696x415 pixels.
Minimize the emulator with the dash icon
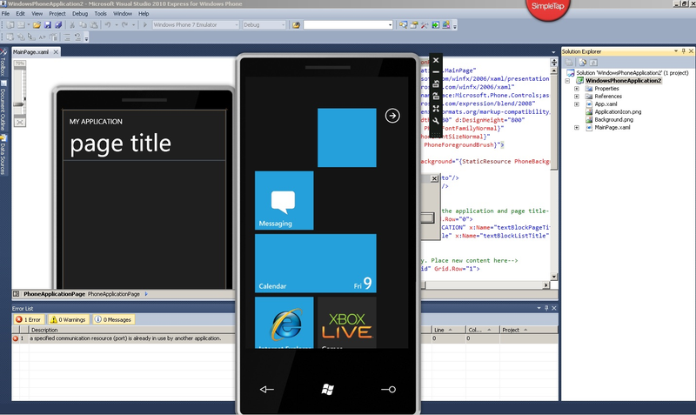(x=436, y=72)
